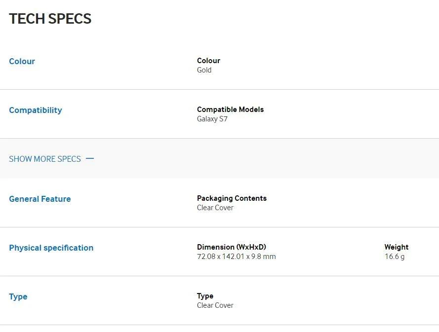The height and width of the screenshot is (332, 439).
Task: Click the Dimension (WxHxD) title
Action: point(232,247)
